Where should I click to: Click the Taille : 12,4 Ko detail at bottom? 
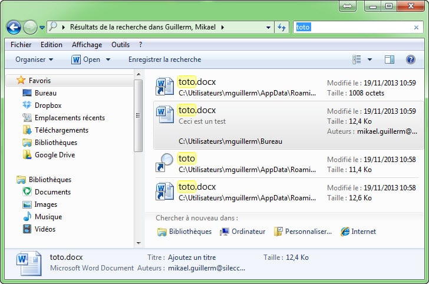point(286,257)
